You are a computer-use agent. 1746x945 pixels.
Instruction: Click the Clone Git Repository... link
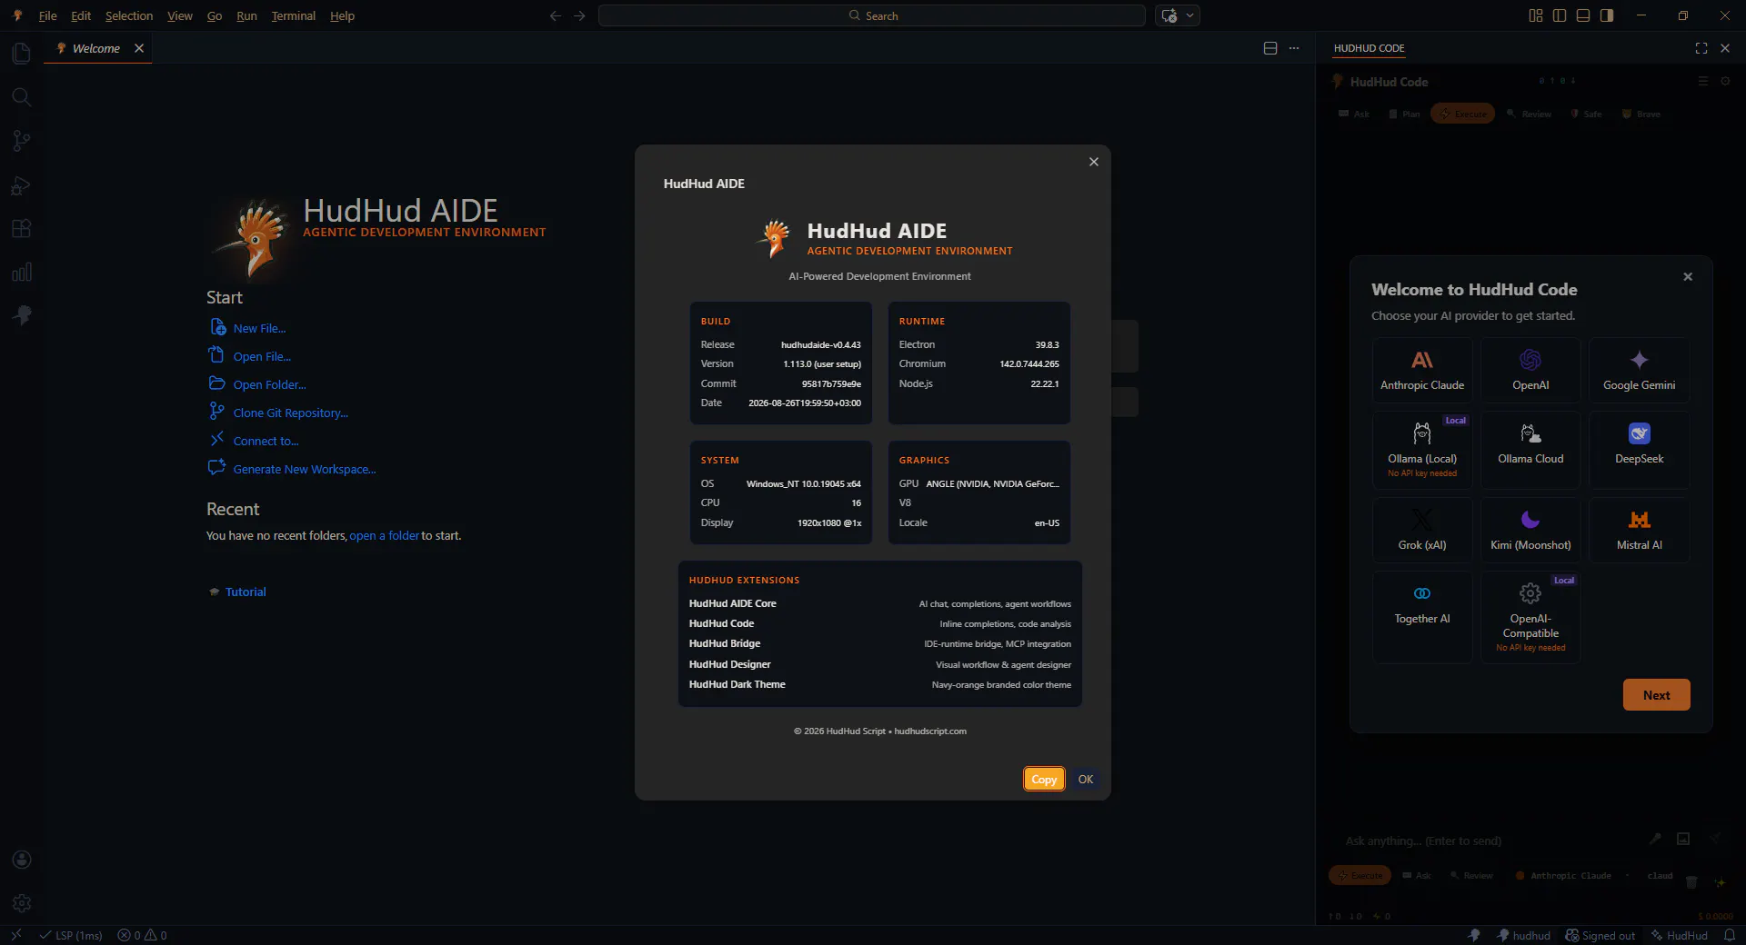290,413
